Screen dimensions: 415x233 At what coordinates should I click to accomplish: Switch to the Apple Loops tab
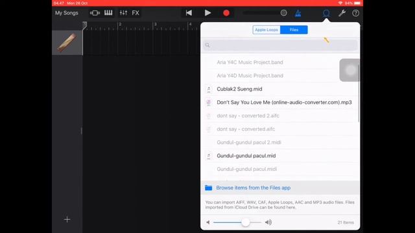(x=267, y=30)
